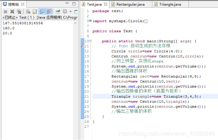This screenshot has height=140, width=218.
Task: Click the println statement on line 15
Action: pyautogui.click(x=158, y=66)
